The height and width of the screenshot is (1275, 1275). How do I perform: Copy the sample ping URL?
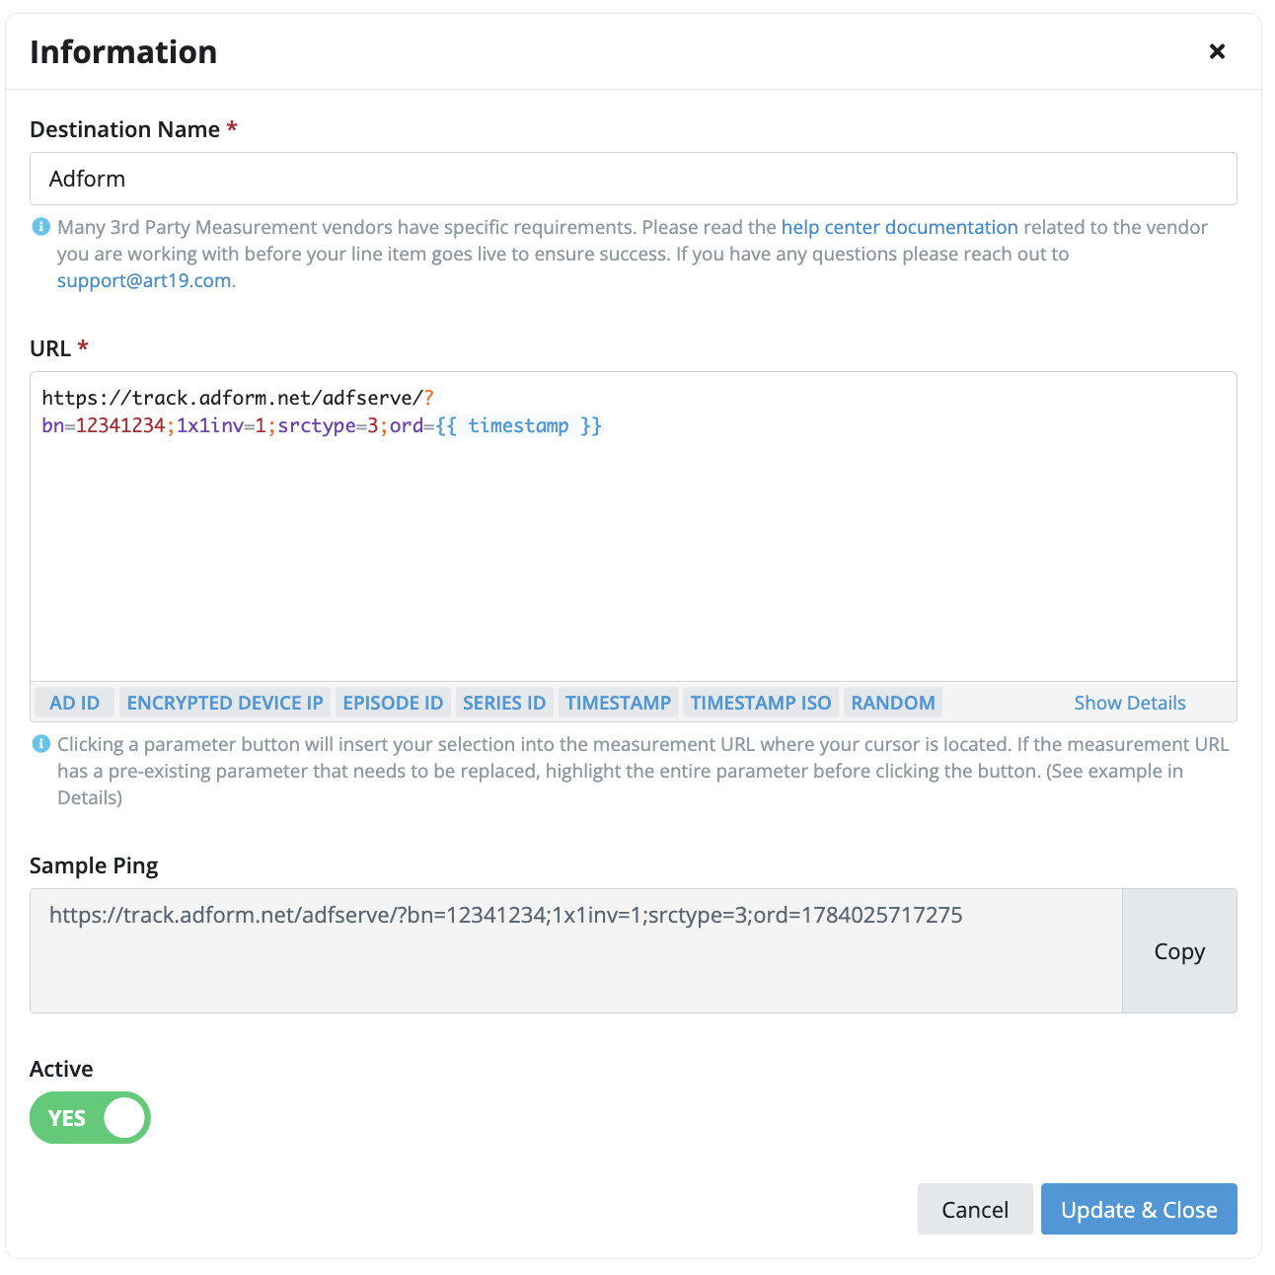(x=1179, y=951)
